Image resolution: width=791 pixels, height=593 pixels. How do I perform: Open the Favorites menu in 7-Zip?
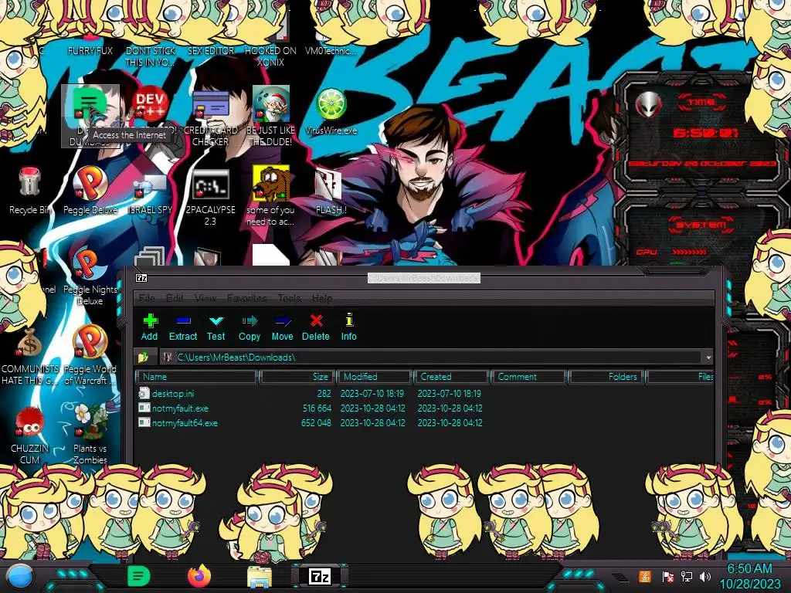pyautogui.click(x=246, y=298)
